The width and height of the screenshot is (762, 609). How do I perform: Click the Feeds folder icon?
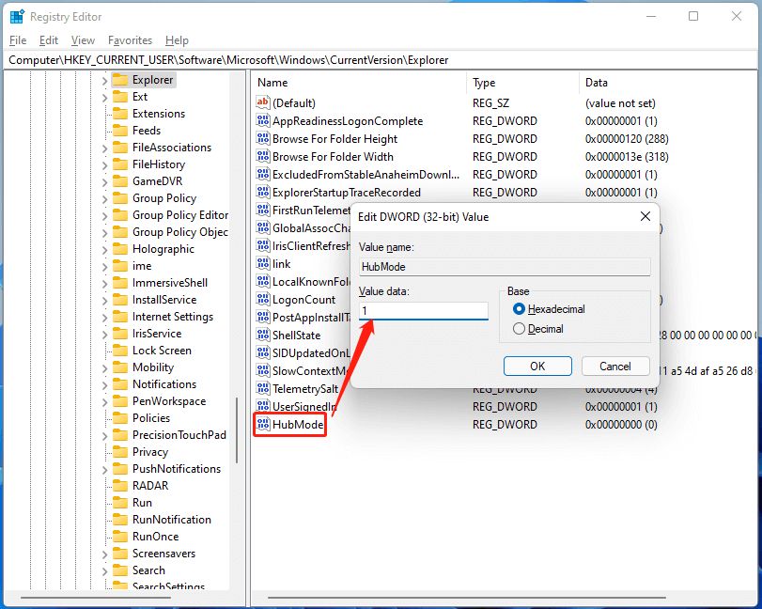coord(120,131)
